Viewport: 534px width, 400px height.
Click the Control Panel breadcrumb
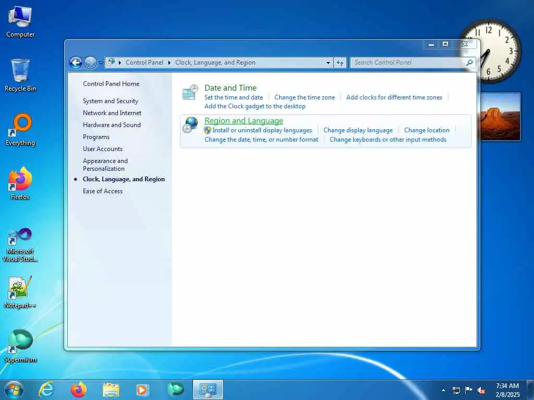[x=144, y=63]
